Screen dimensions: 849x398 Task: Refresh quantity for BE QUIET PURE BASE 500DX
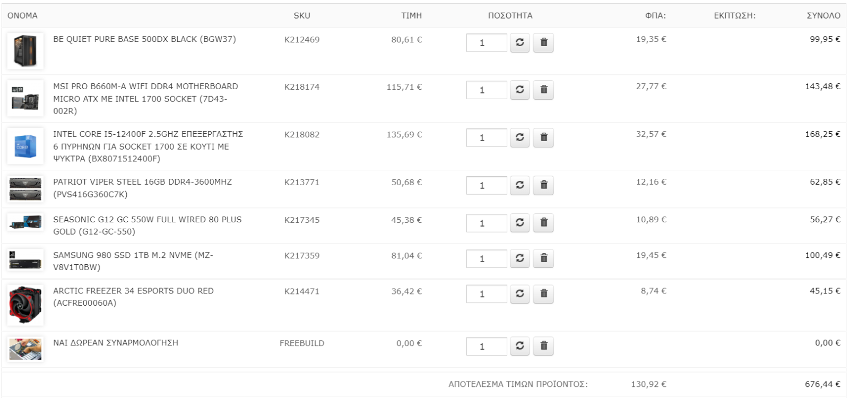(x=520, y=42)
